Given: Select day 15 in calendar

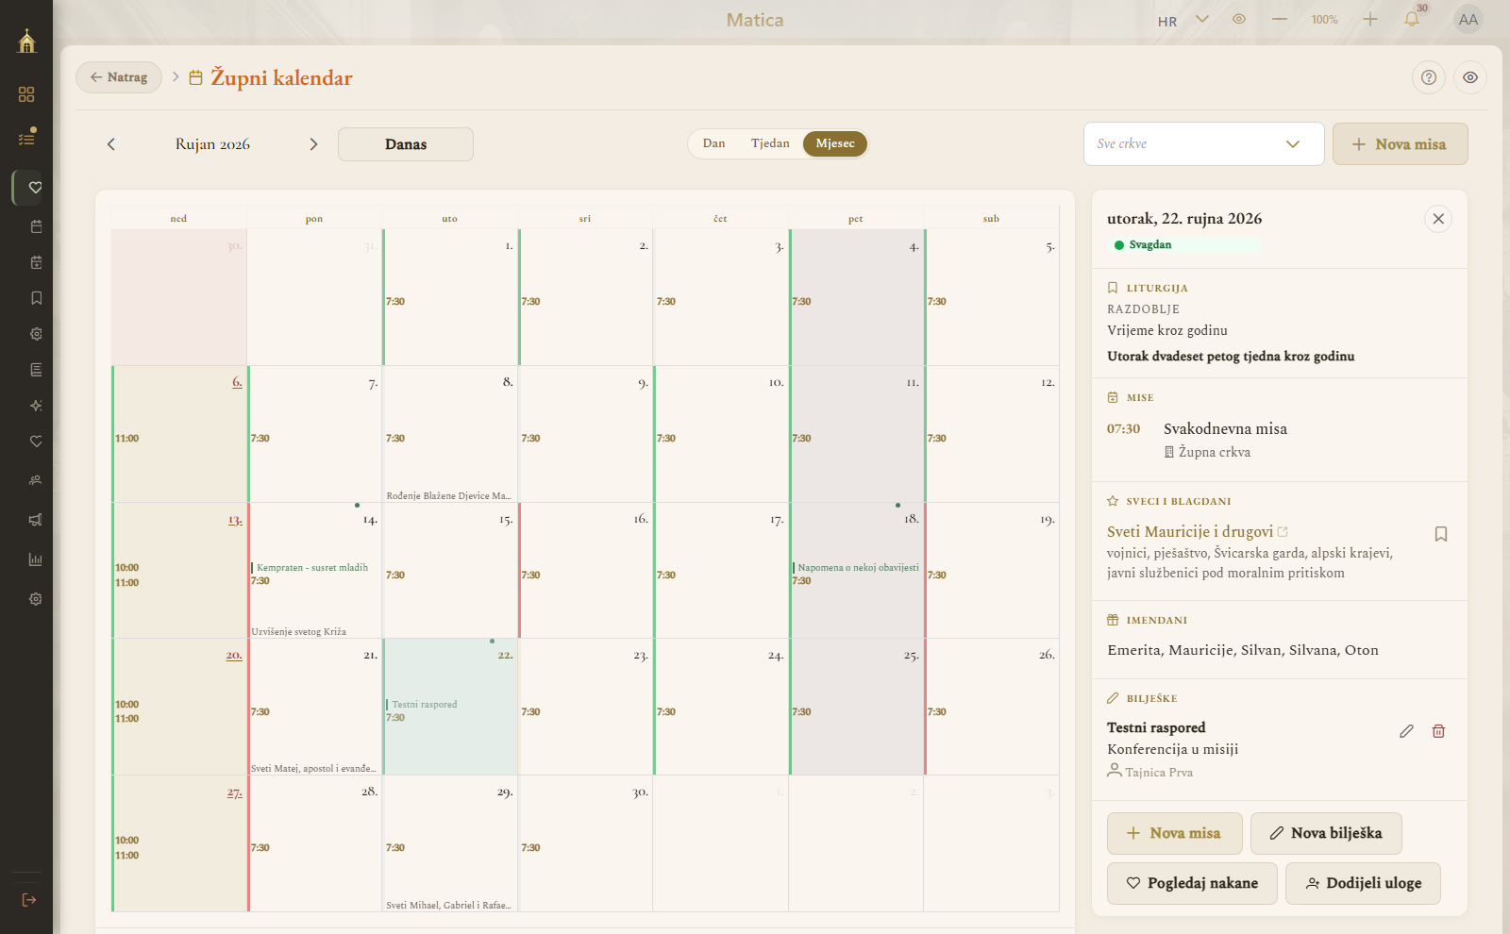Looking at the screenshot, I should click(x=450, y=570).
